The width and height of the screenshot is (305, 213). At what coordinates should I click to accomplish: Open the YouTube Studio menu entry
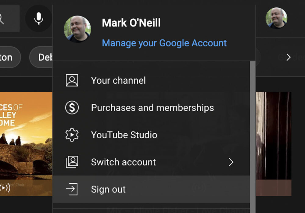point(124,135)
